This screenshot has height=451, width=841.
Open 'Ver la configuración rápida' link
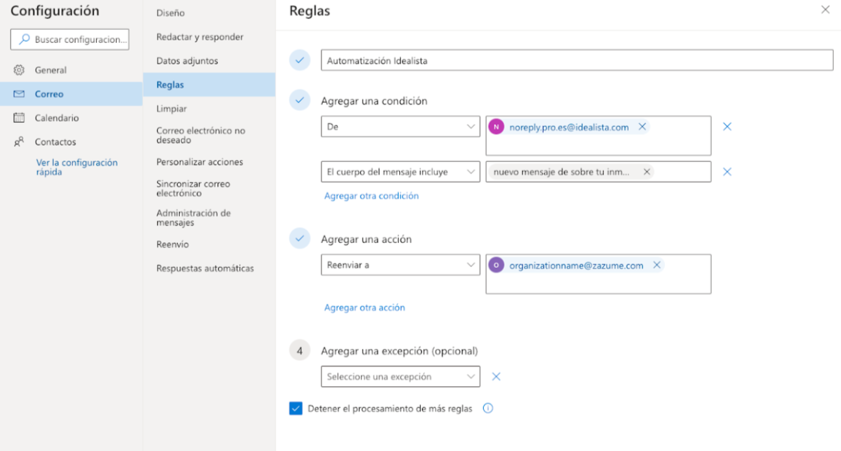point(77,167)
